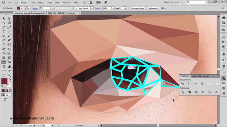
Task: Set paint mode to Gradient
Action: coord(6,91)
